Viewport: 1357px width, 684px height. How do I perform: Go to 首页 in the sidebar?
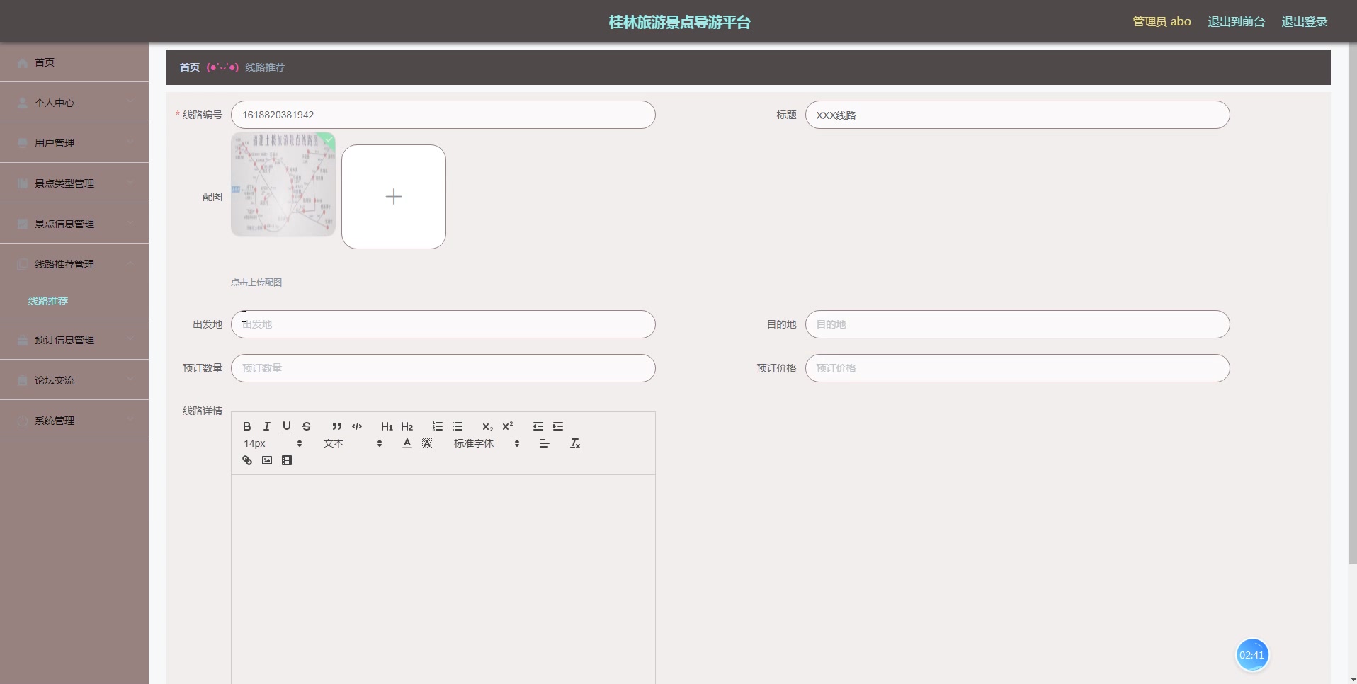74,62
